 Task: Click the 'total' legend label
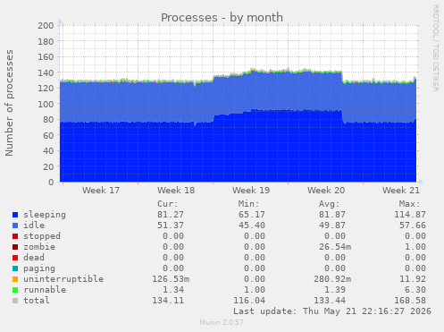[x=37, y=301]
